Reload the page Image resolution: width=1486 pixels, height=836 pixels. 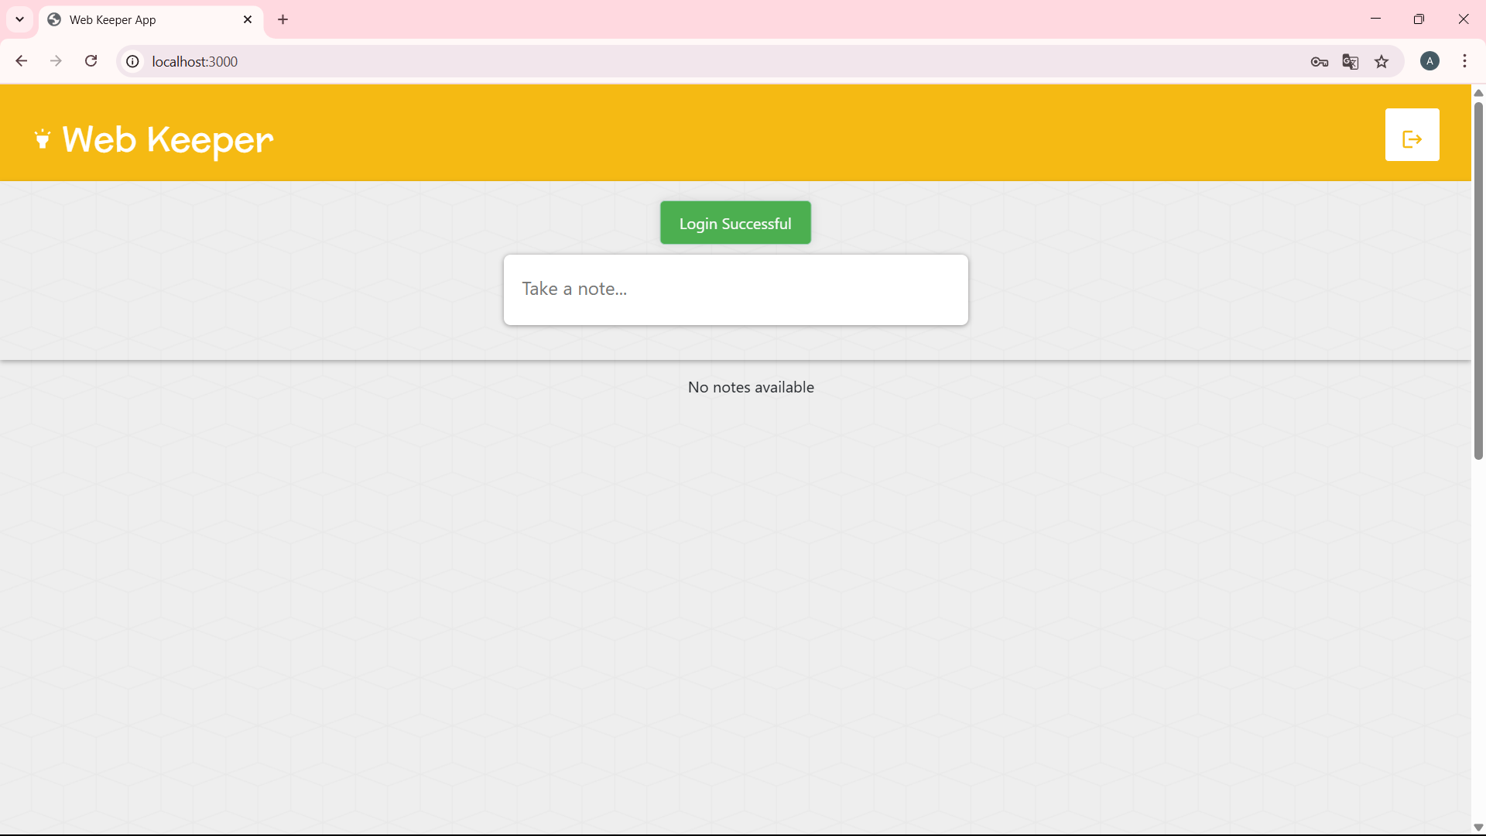pyautogui.click(x=91, y=61)
